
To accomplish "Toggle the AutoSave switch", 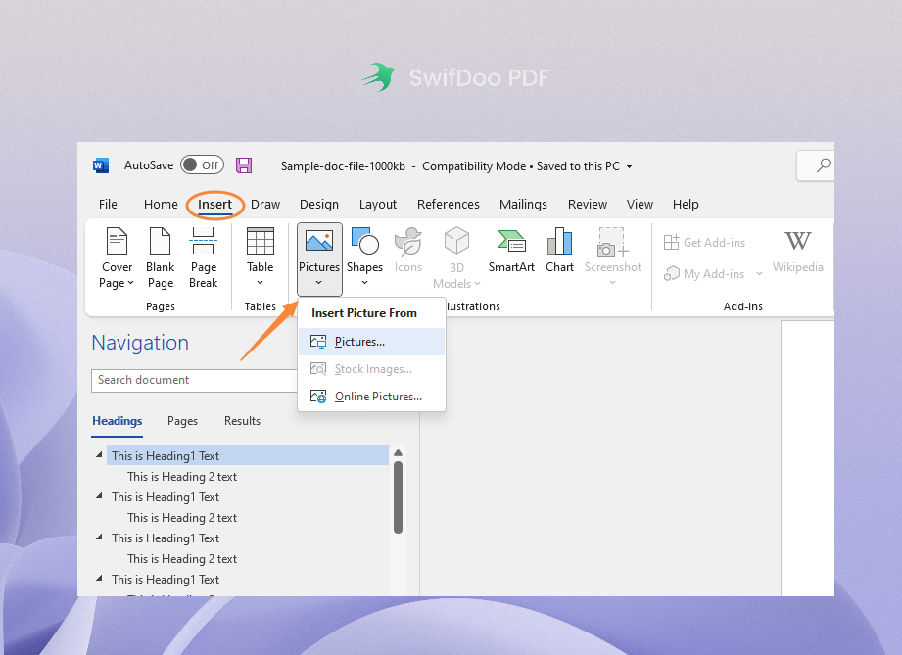I will point(202,165).
